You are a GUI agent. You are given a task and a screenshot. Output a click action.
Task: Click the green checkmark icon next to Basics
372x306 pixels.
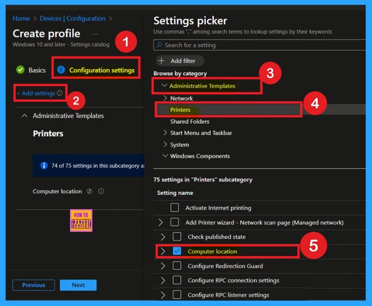point(20,70)
